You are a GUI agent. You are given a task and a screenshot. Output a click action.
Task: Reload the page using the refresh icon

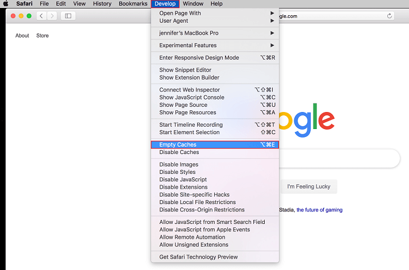(x=389, y=16)
